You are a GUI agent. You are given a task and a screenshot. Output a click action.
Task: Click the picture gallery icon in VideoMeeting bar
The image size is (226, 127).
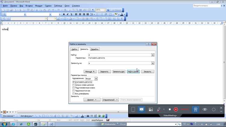click(x=151, y=110)
